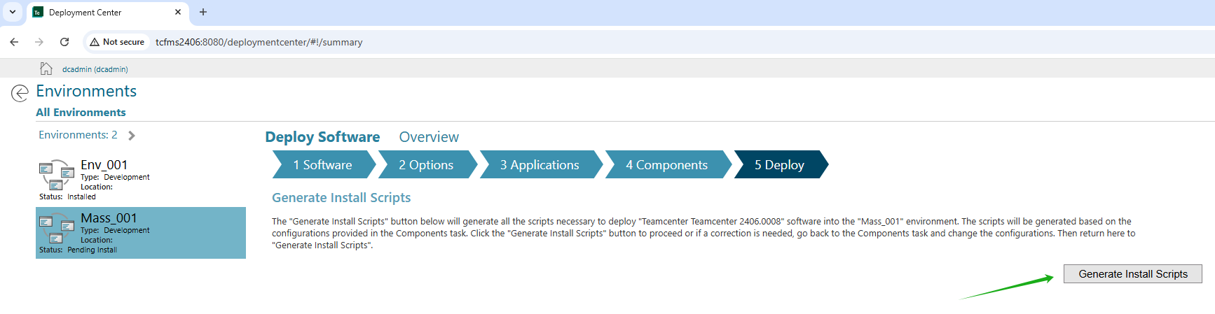Switch to the Deploy Software tab
The width and height of the screenshot is (1215, 314).
(322, 137)
